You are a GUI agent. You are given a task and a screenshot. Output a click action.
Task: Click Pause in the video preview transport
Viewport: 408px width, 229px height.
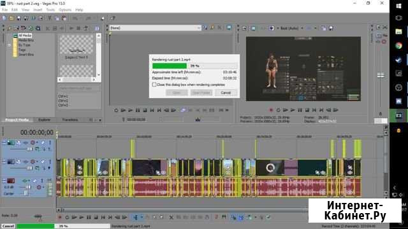click(300, 110)
